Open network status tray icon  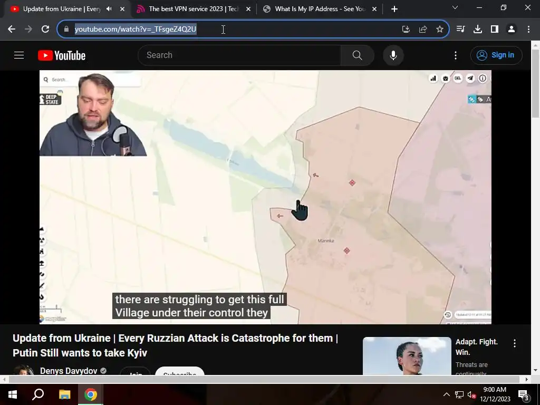tap(459, 394)
